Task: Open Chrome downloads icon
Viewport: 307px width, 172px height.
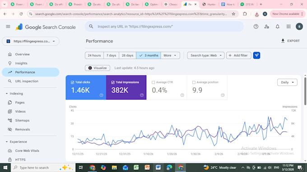Action: click(x=257, y=14)
